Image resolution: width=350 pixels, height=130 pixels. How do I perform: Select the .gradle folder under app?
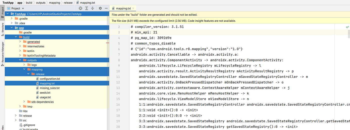pos(27,32)
